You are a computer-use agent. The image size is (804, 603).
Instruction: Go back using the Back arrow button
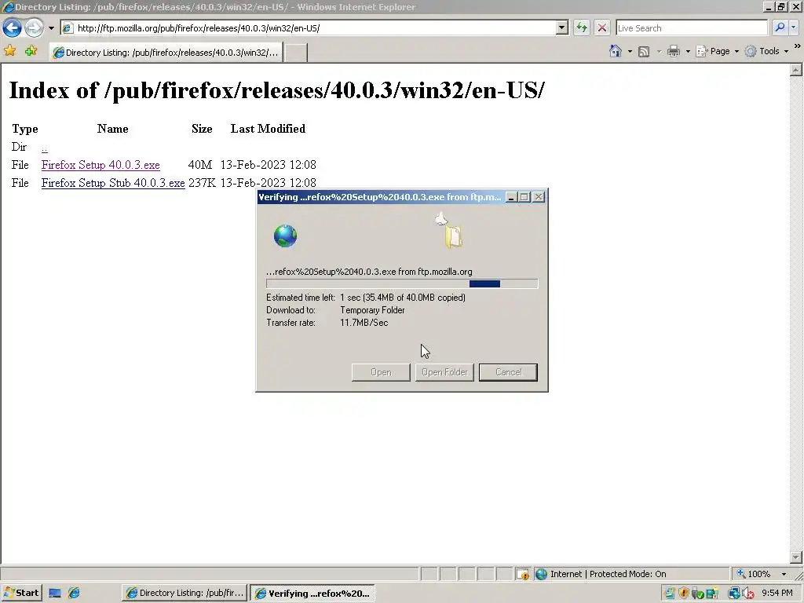[12, 27]
